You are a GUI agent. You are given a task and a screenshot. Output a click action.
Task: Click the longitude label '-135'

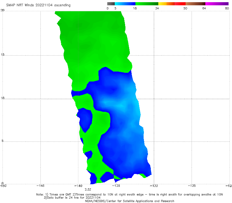point(116,186)
